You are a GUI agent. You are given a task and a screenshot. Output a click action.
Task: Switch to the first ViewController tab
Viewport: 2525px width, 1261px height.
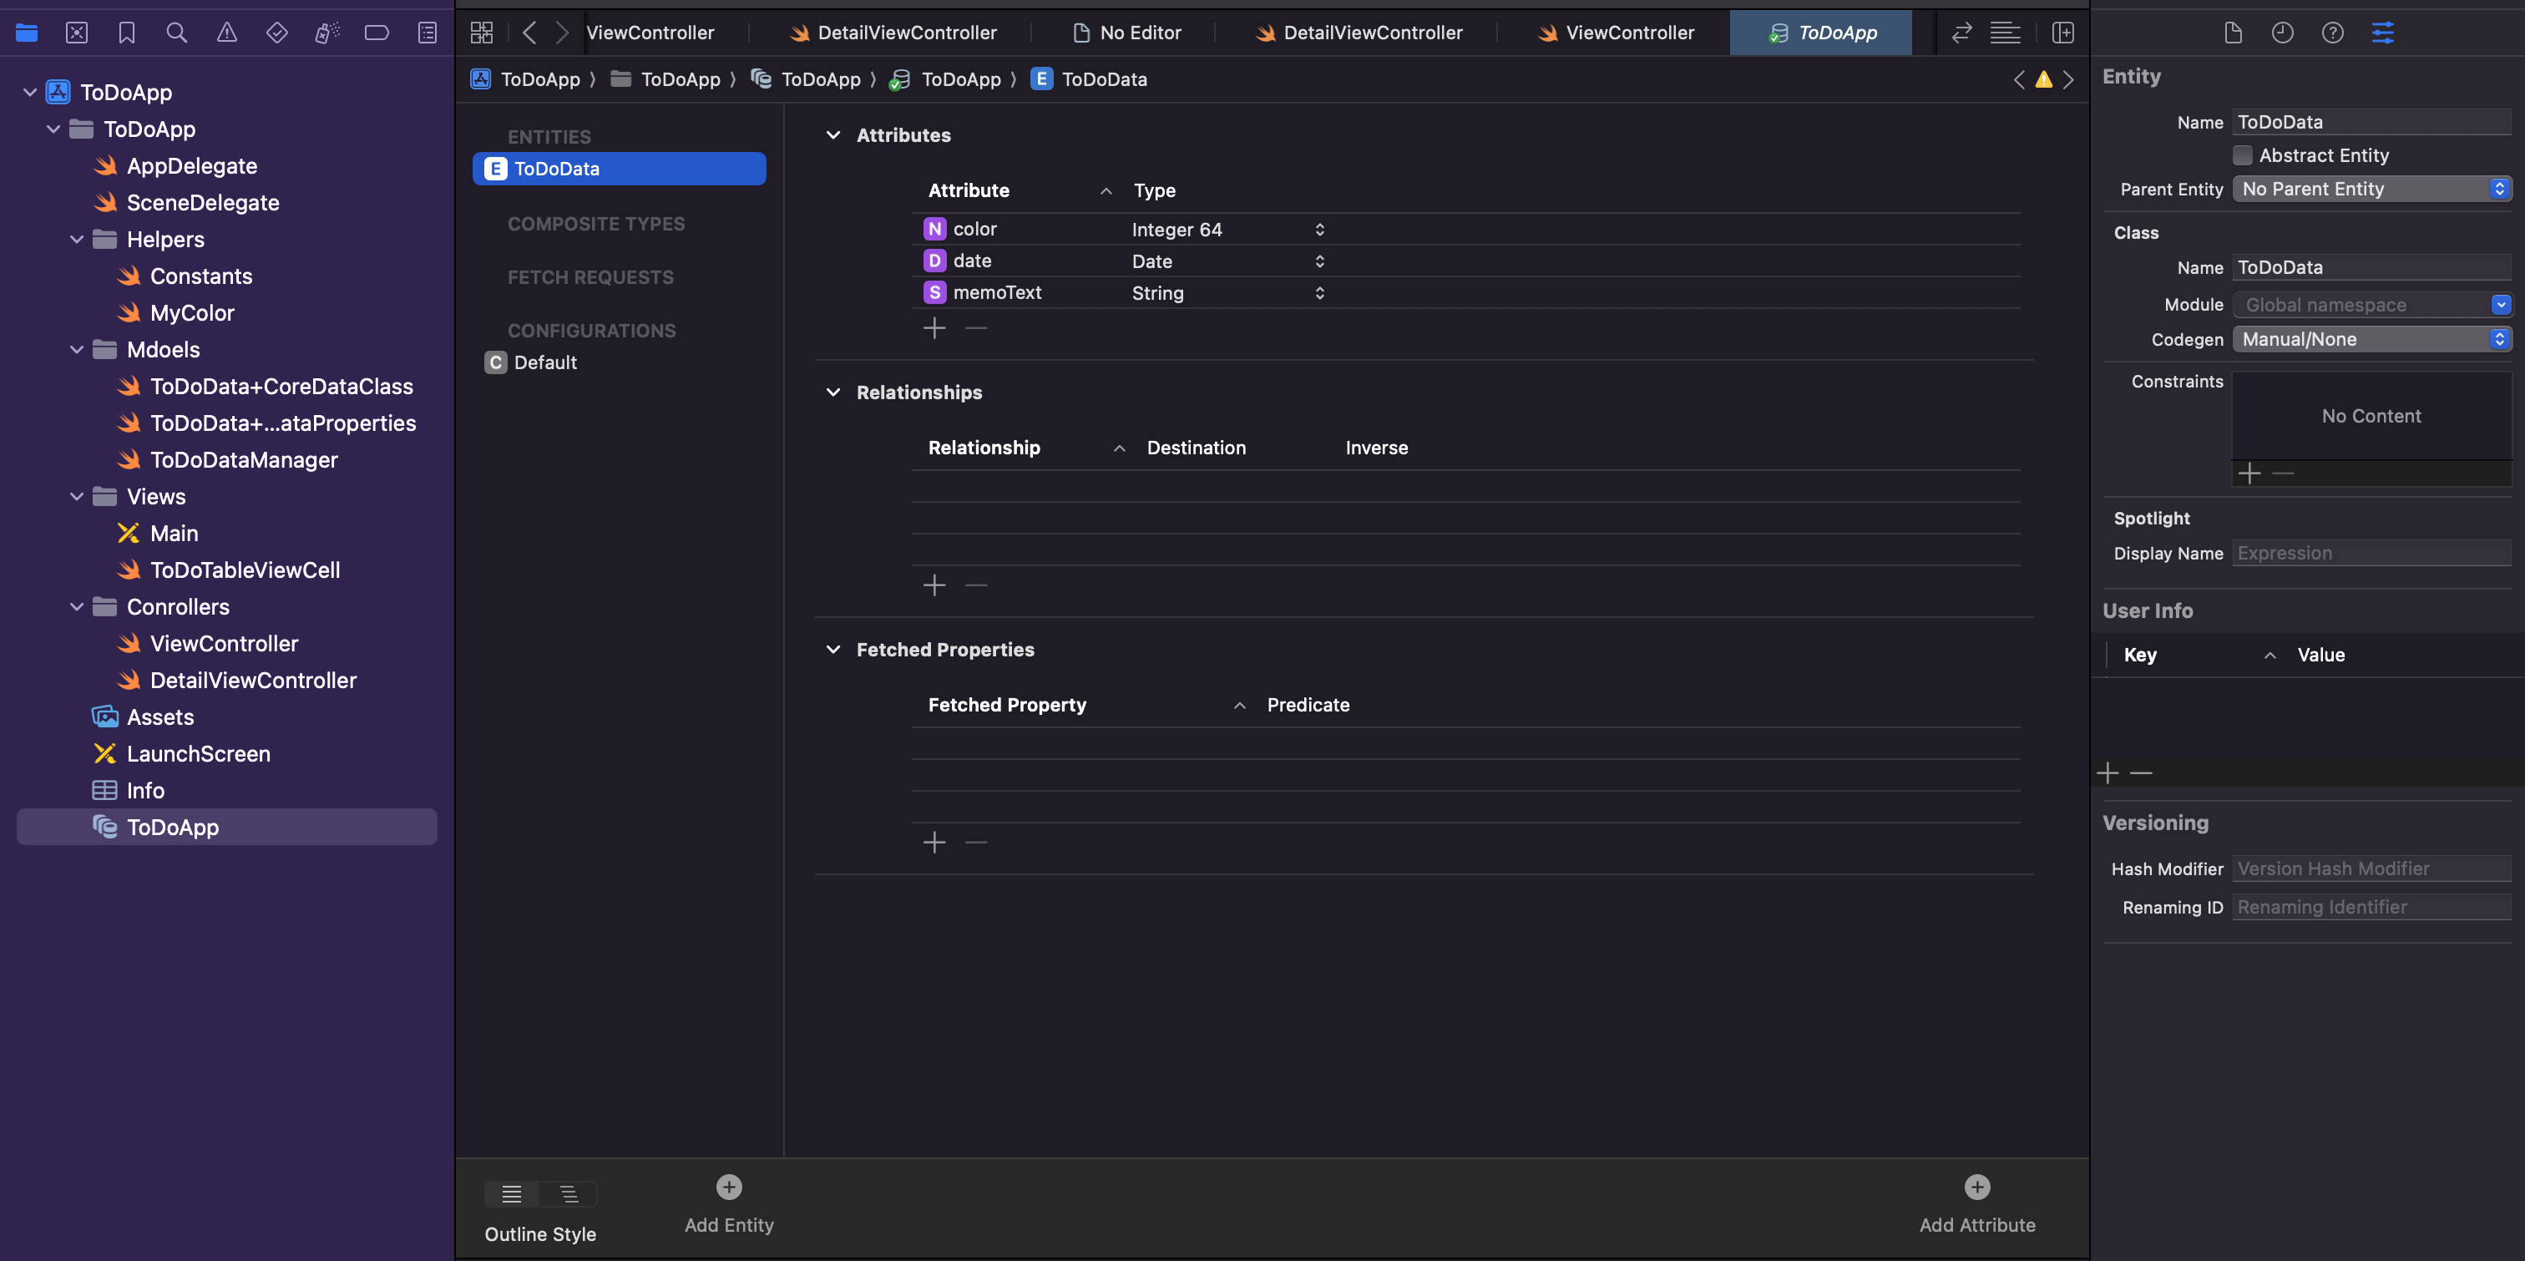[650, 33]
